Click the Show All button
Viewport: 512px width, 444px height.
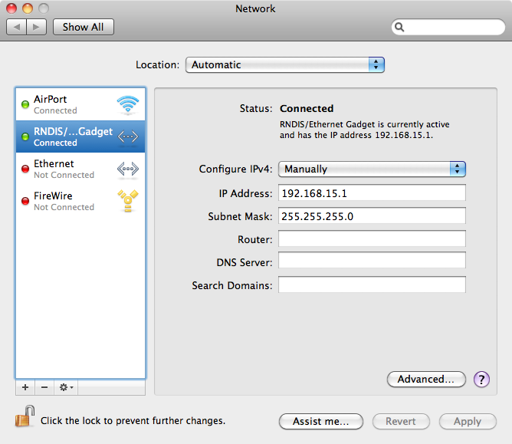point(84,27)
